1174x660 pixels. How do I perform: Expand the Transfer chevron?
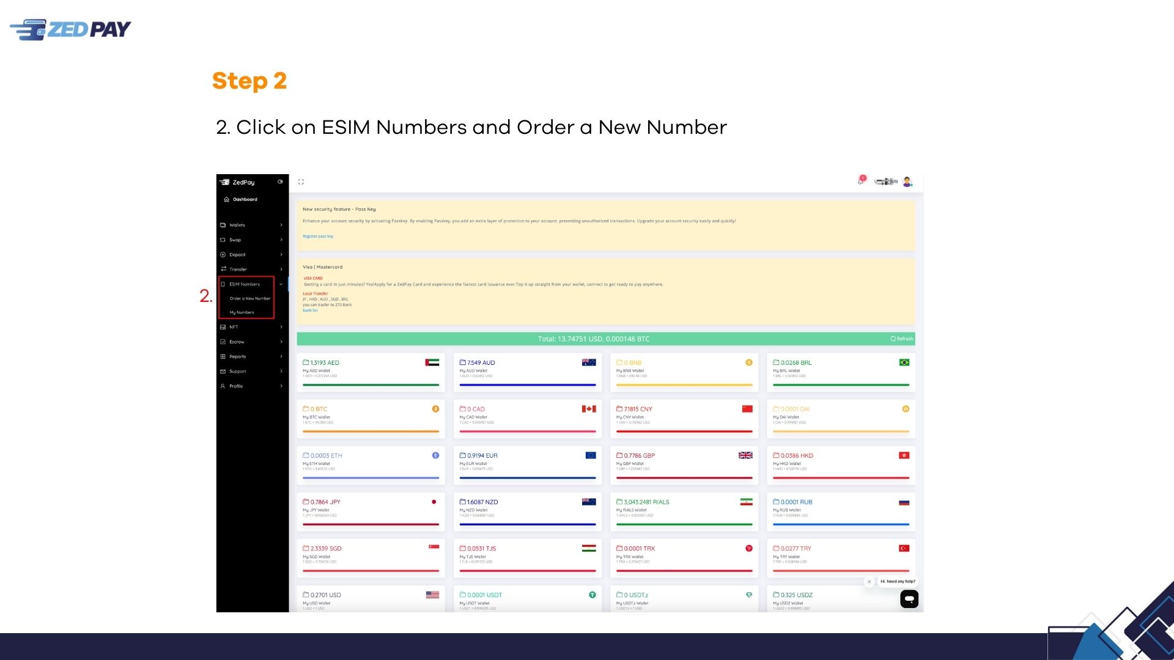pyautogui.click(x=281, y=269)
